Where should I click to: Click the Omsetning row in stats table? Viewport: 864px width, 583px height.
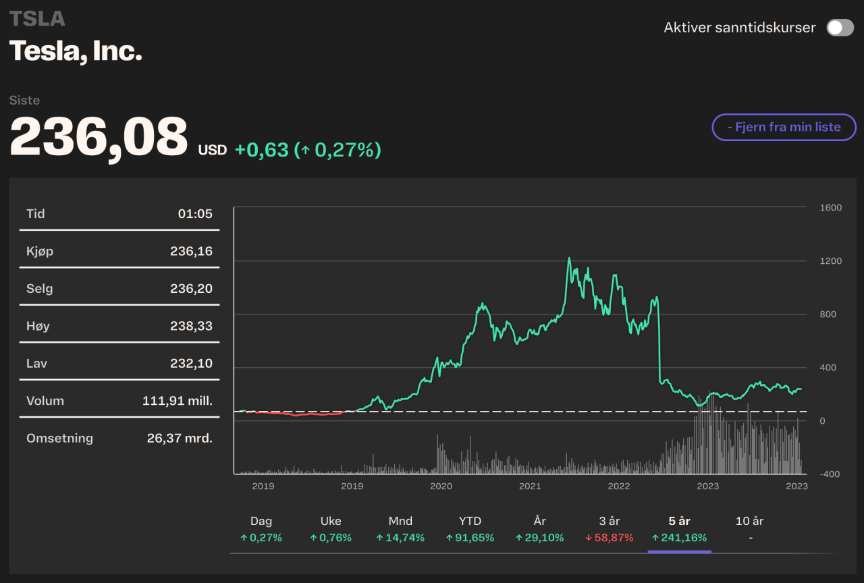pos(119,438)
